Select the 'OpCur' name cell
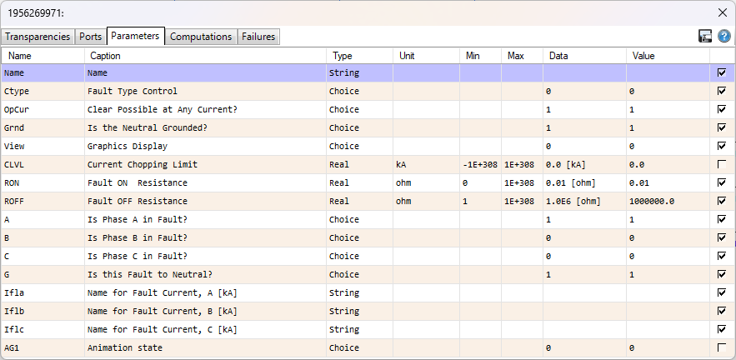 click(x=43, y=109)
